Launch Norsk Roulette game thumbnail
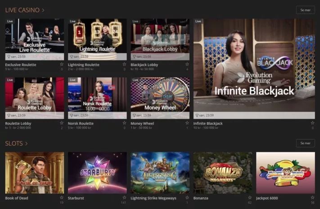The width and height of the screenshot is (320, 209). coord(97,98)
